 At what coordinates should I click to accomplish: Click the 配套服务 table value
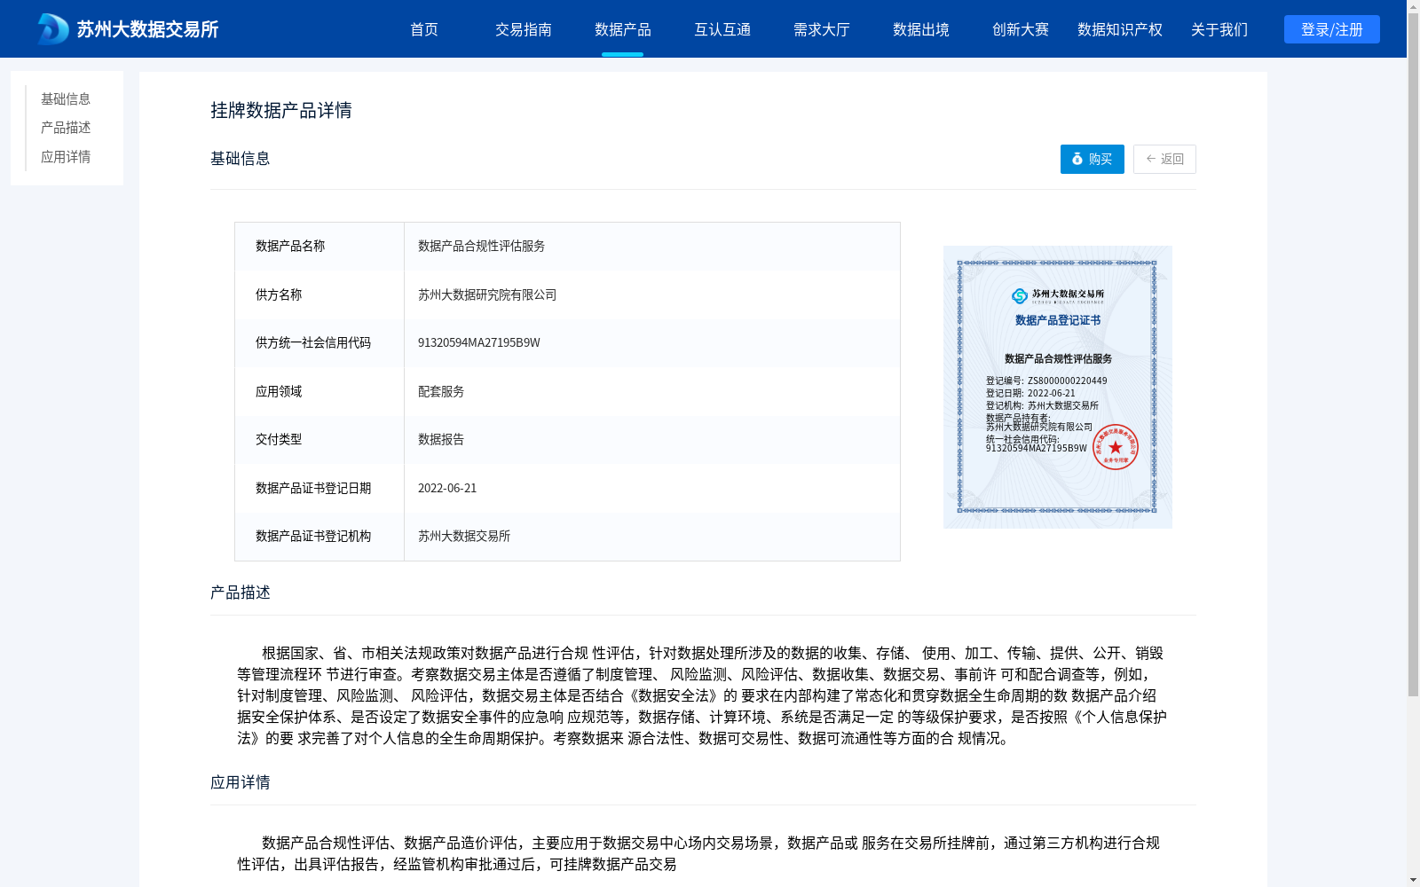441,391
